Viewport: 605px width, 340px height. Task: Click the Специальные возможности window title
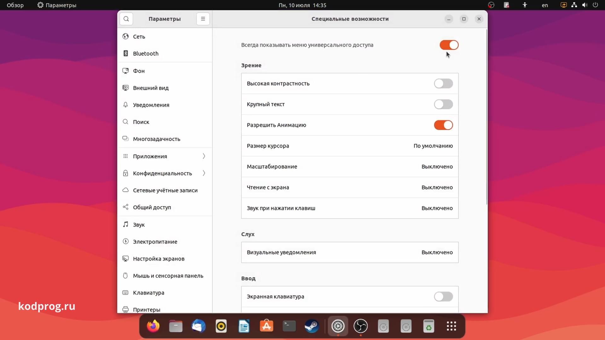pyautogui.click(x=350, y=19)
